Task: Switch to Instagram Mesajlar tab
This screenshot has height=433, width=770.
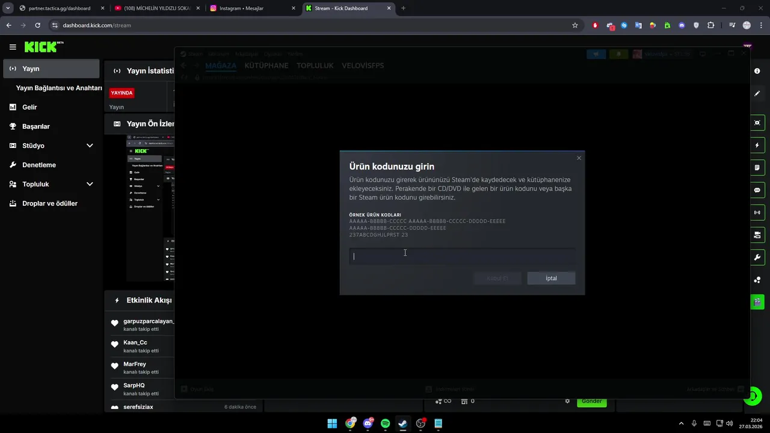Action: [251, 8]
